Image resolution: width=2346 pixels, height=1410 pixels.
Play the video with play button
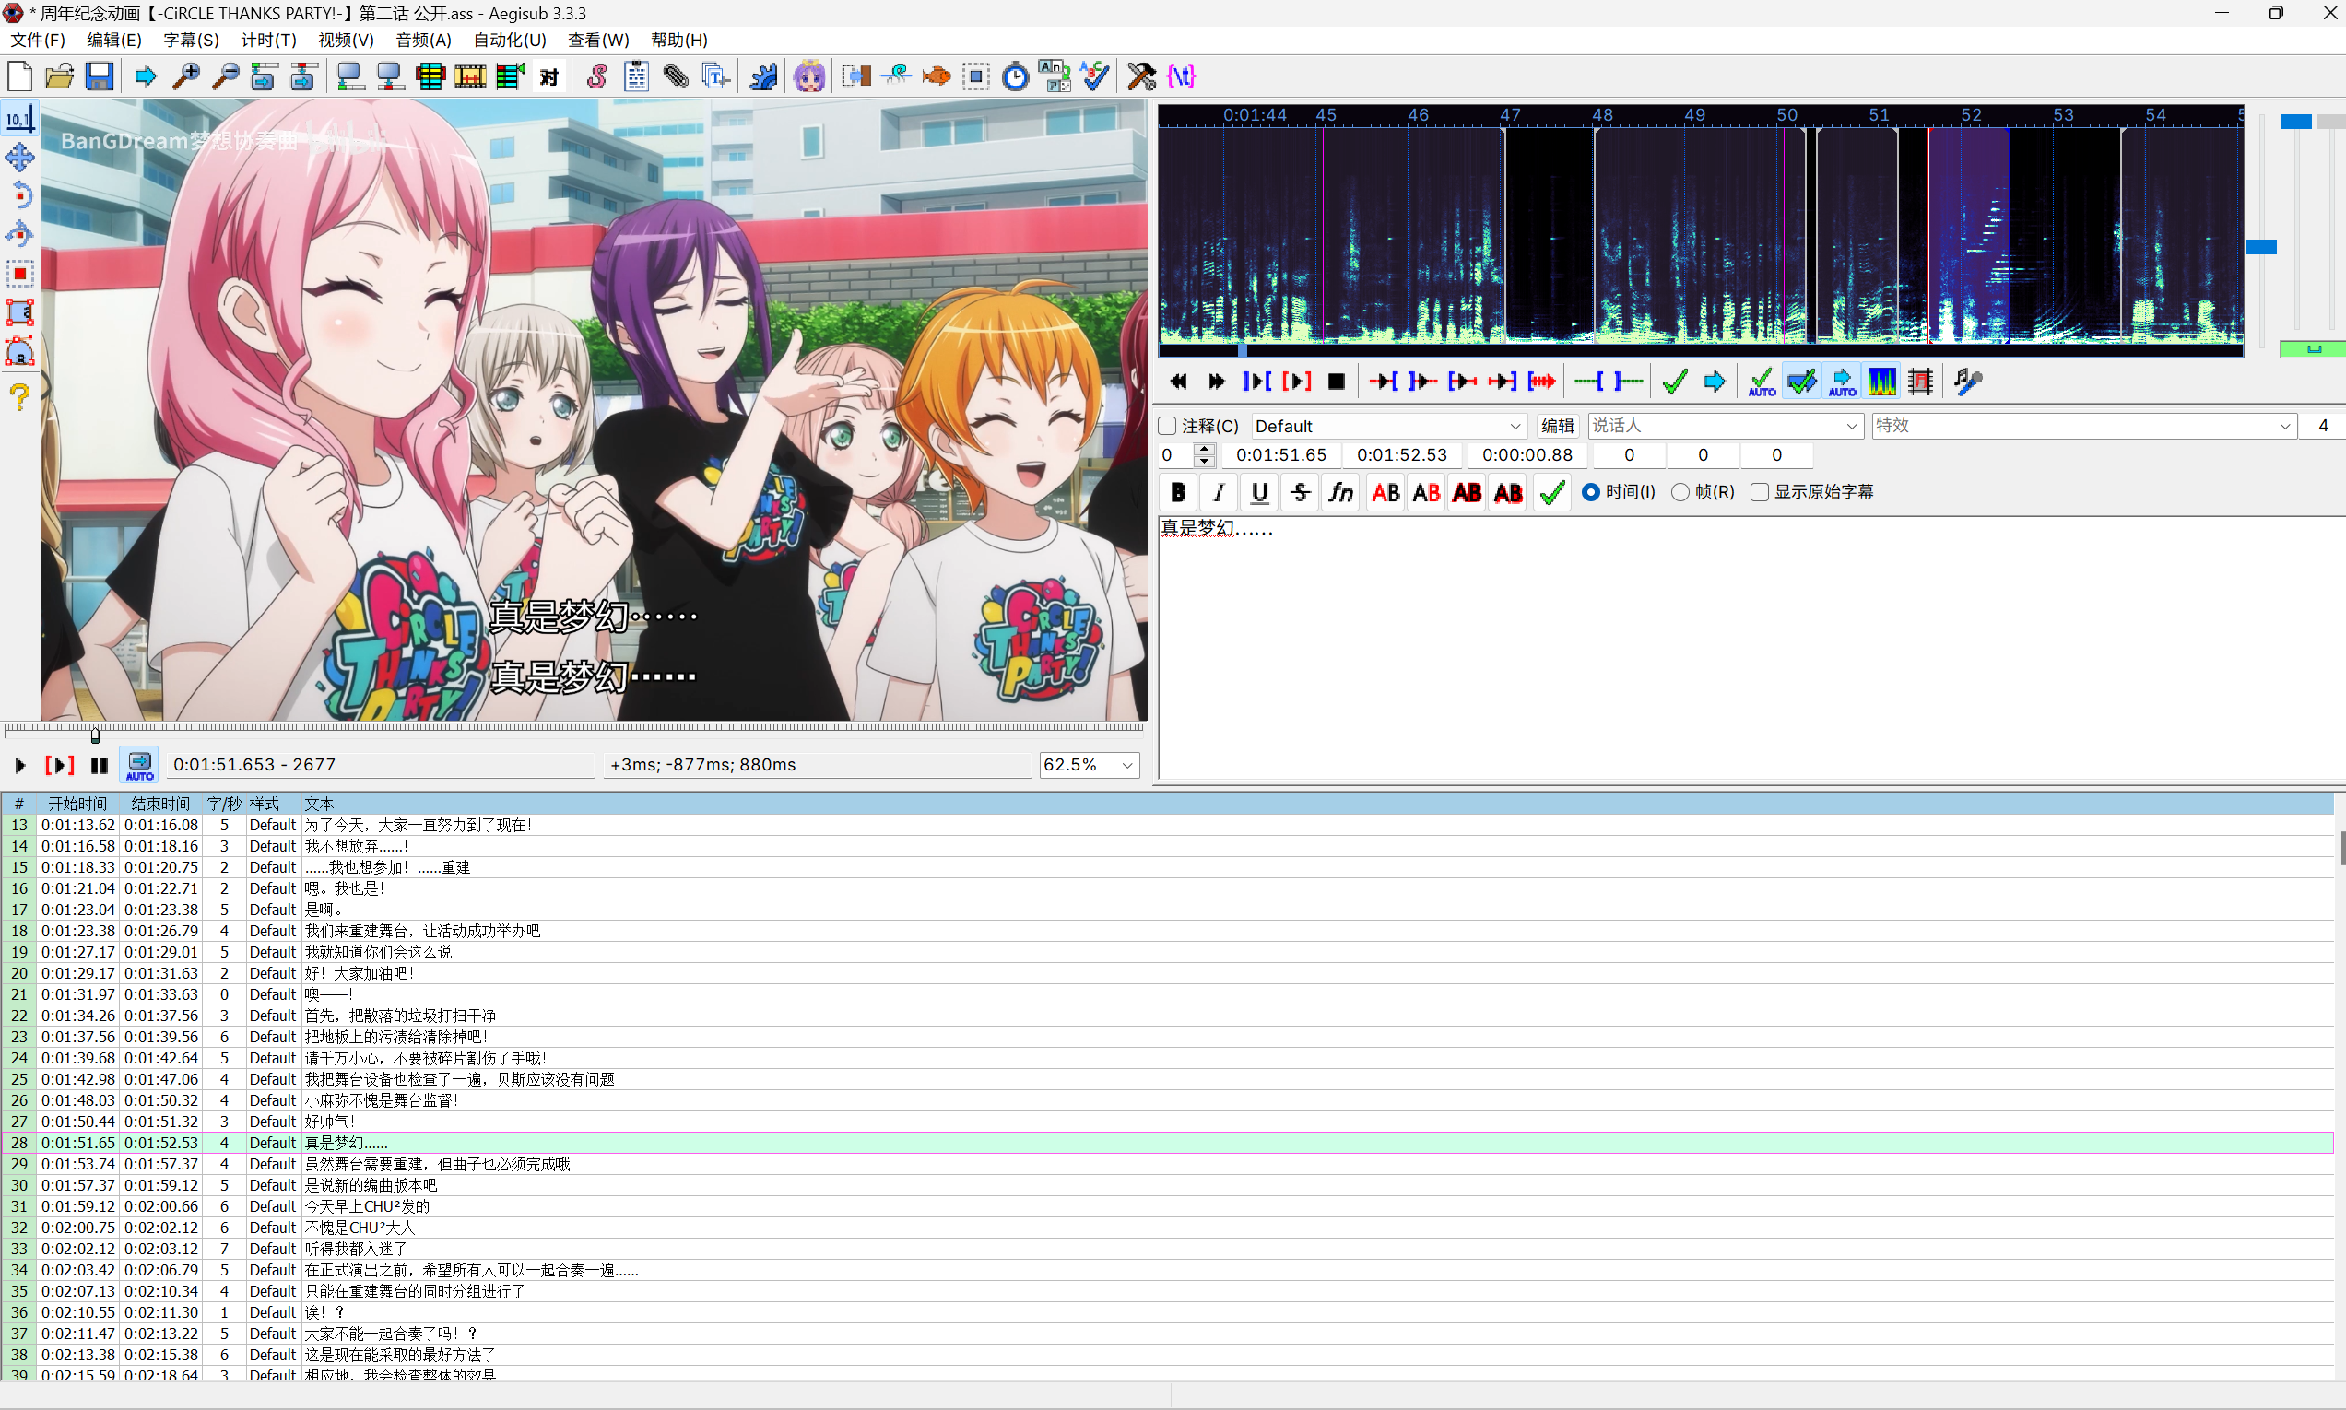(x=20, y=765)
